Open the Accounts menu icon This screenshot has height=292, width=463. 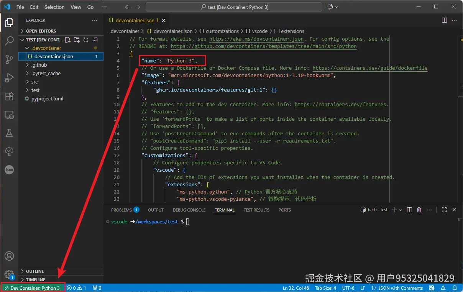9,256
